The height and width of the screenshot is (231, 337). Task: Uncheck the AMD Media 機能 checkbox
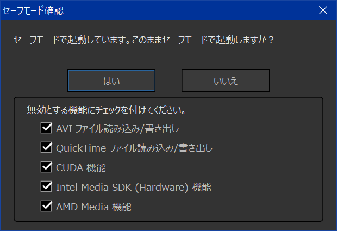coord(46,207)
